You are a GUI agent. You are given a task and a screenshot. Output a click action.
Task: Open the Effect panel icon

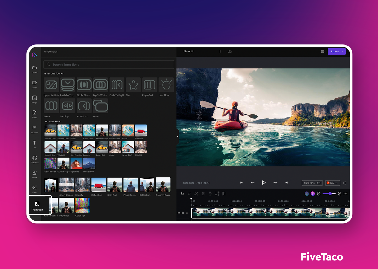coord(35,189)
